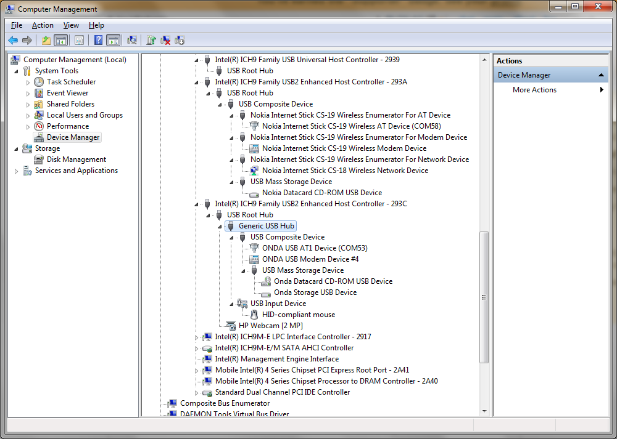Click the Forward arrow toolbar icon
Screen dimensions: 617x439
click(27, 40)
